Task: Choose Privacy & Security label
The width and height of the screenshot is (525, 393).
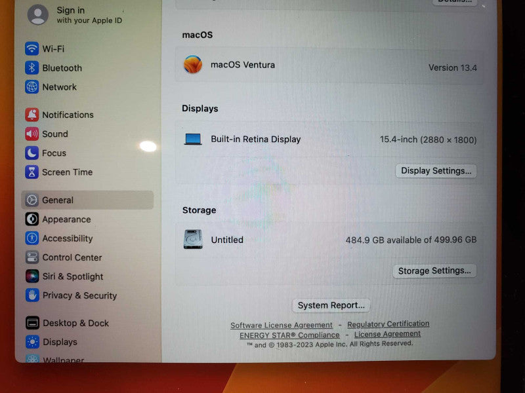Action: tap(79, 295)
